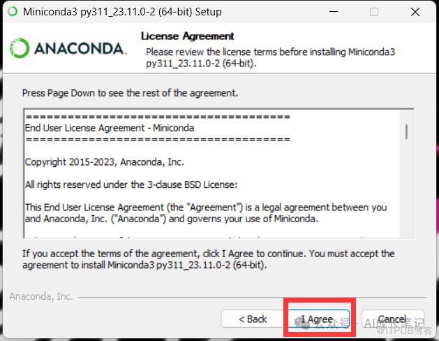Click the 'If you accept the terms' notice

(x=209, y=259)
